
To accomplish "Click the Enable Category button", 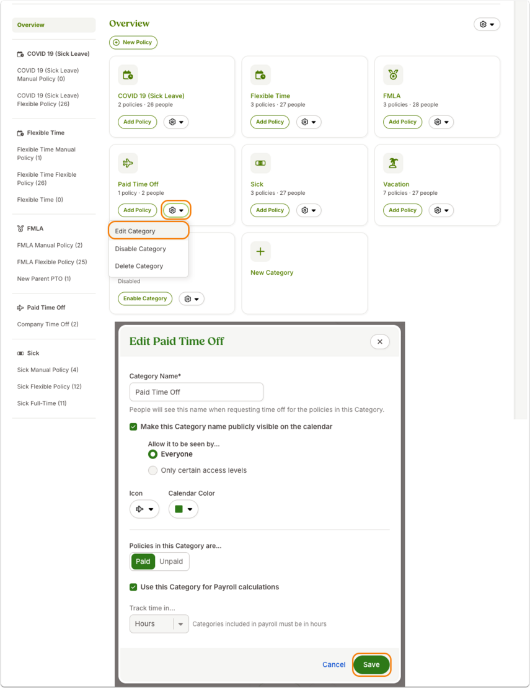I will pos(145,298).
